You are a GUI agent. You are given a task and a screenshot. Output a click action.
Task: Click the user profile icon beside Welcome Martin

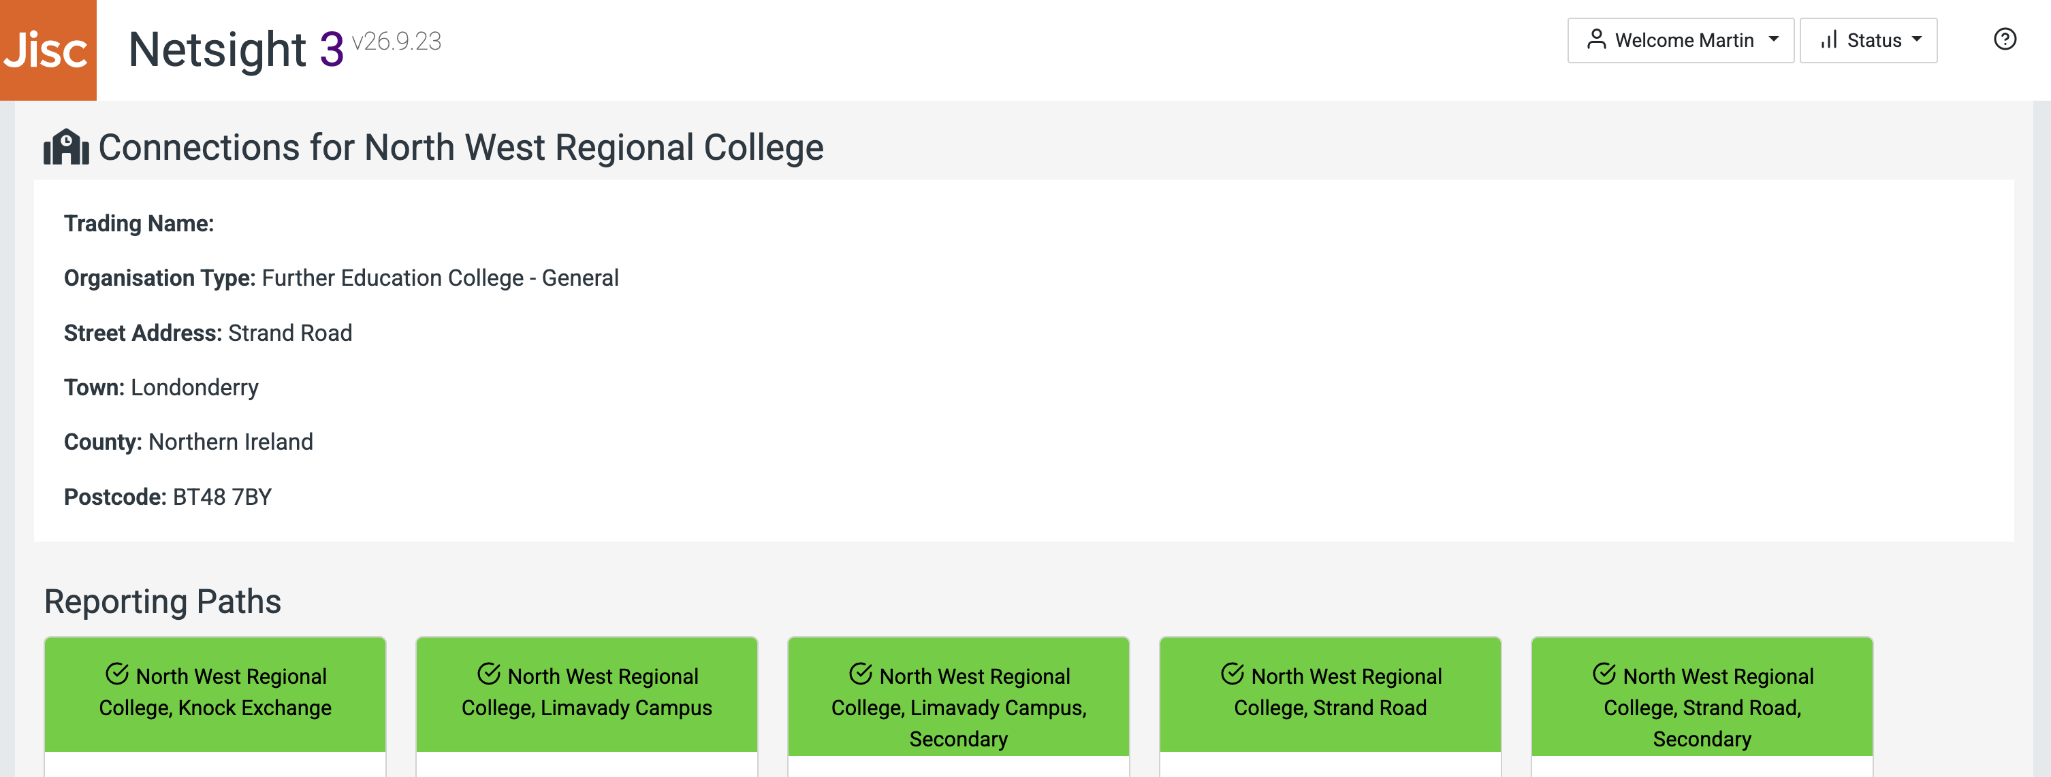pos(1595,39)
